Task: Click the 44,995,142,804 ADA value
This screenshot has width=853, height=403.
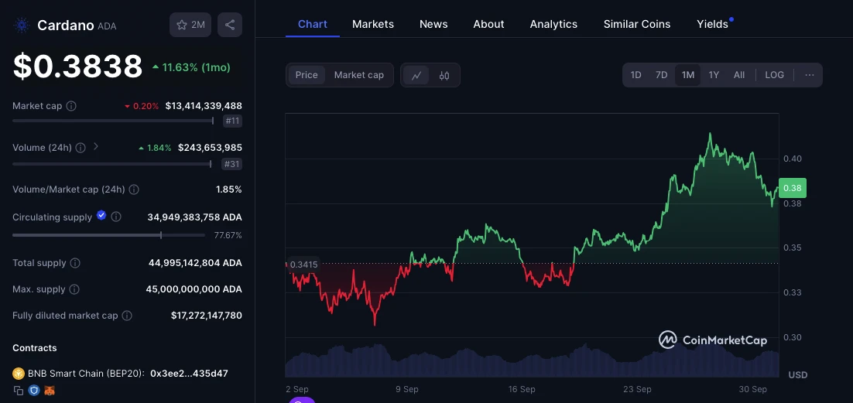Action: 195,263
